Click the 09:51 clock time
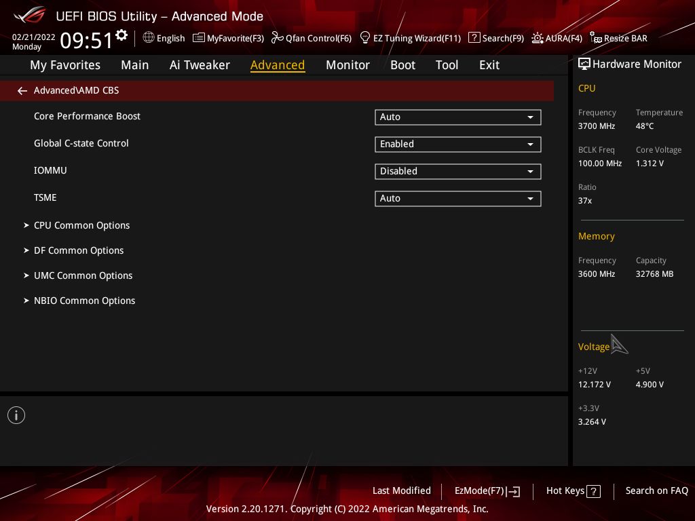 pos(86,40)
